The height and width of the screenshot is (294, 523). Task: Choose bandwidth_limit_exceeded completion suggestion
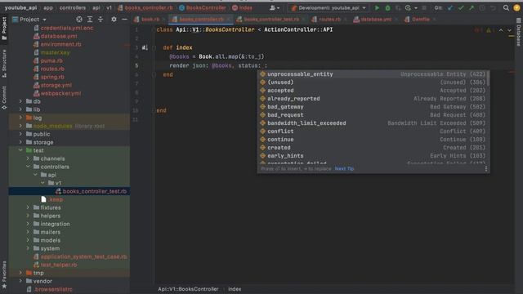373,123
